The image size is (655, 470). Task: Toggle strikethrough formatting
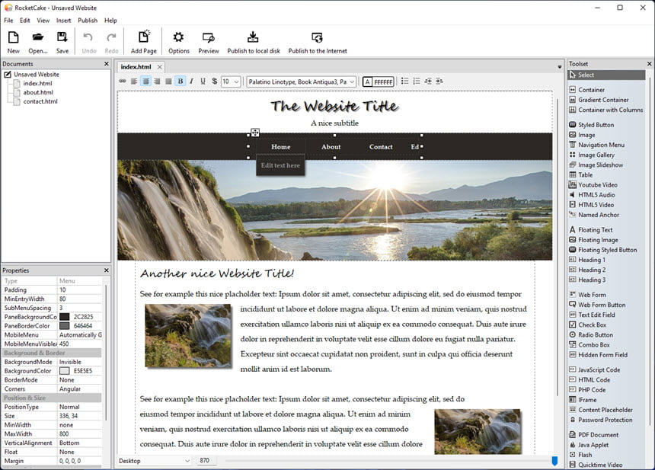(214, 81)
